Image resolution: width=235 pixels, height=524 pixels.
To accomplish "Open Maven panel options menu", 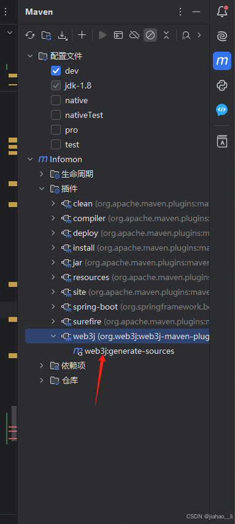I will [180, 12].
